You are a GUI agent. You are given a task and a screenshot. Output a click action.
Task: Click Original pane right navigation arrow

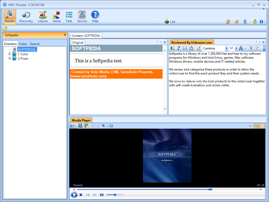pyautogui.click(x=161, y=42)
